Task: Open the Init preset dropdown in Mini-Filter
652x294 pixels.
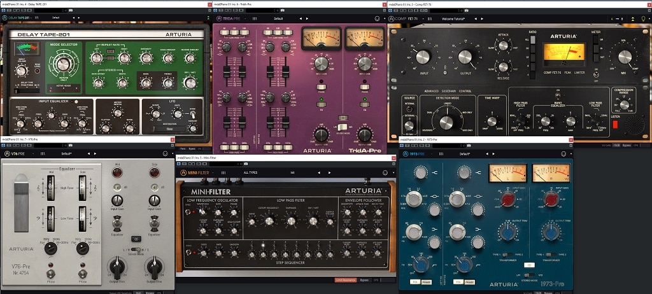Action: (x=292, y=172)
